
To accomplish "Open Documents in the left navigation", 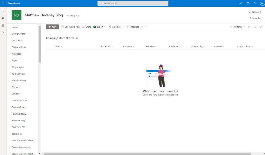I will pyautogui.click(x=17, y=40).
